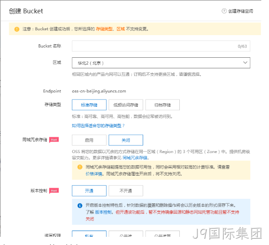Select 低频访问存储 storage type
The height and width of the screenshot is (245, 269).
click(126, 105)
